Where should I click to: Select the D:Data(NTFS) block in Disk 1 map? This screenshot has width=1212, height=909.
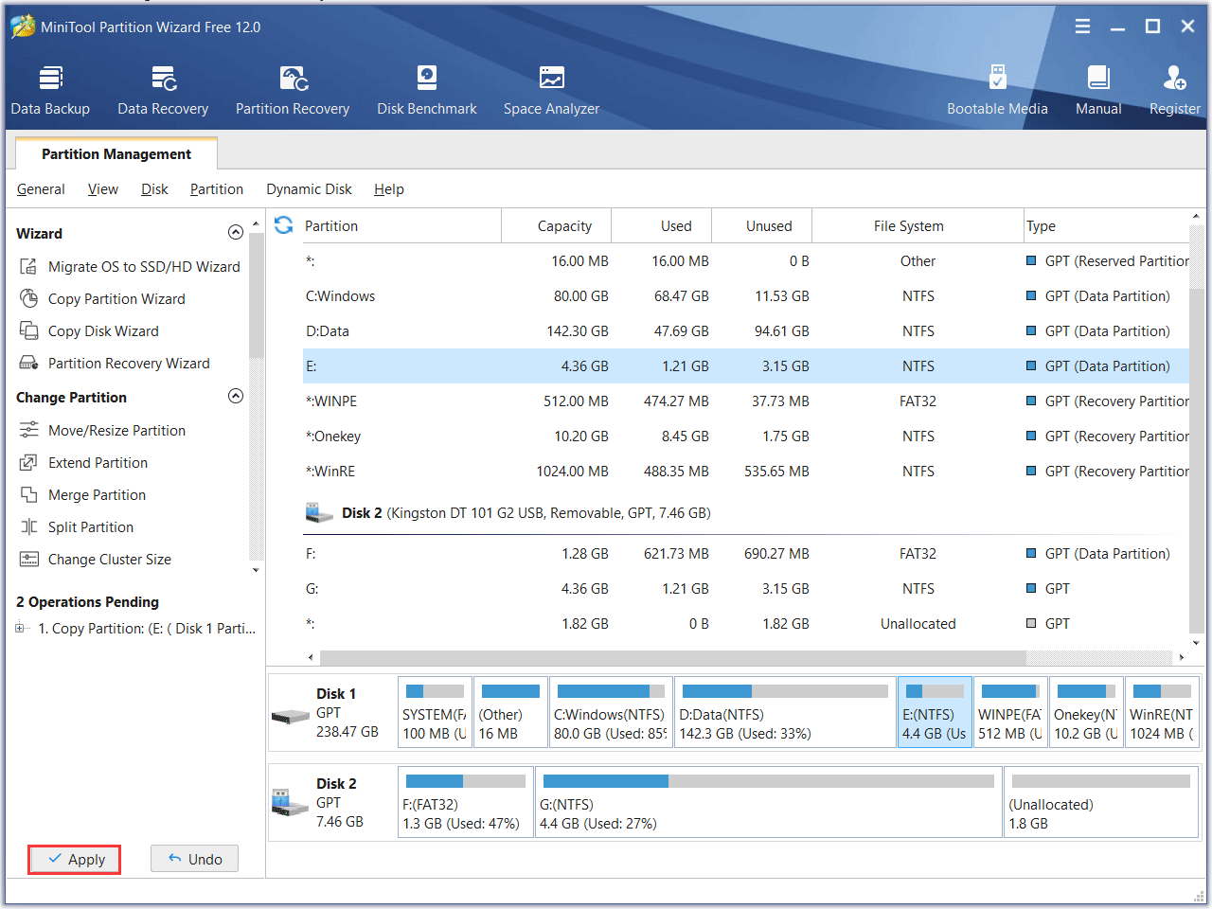pos(785,712)
